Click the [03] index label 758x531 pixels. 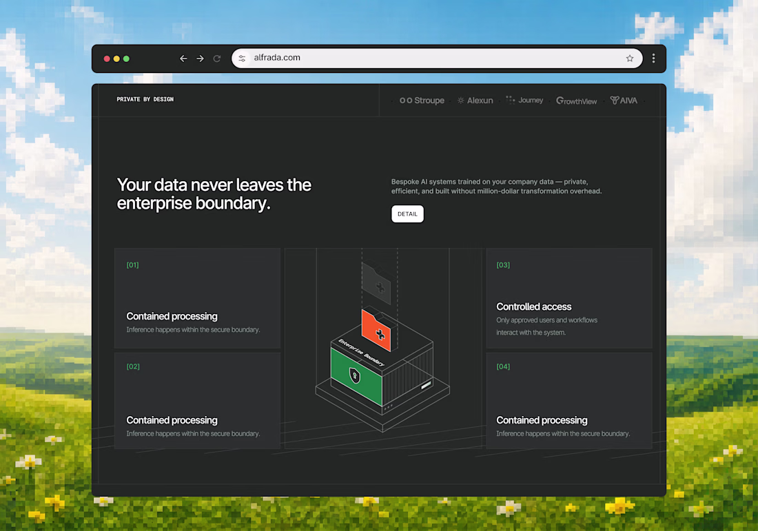pyautogui.click(x=503, y=264)
